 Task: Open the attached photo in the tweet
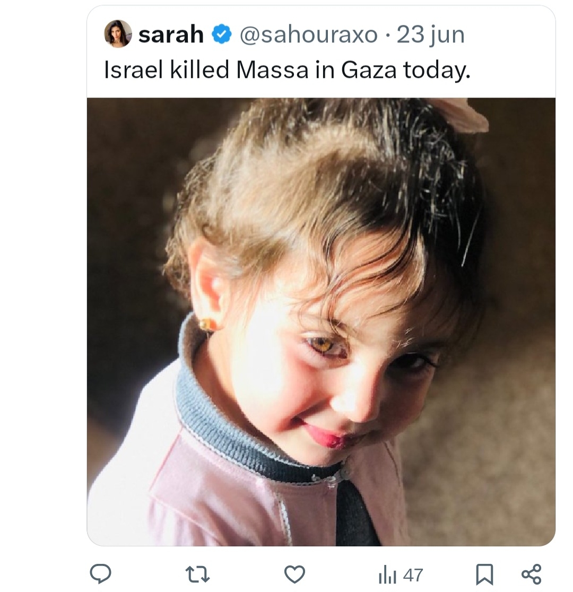point(321,318)
